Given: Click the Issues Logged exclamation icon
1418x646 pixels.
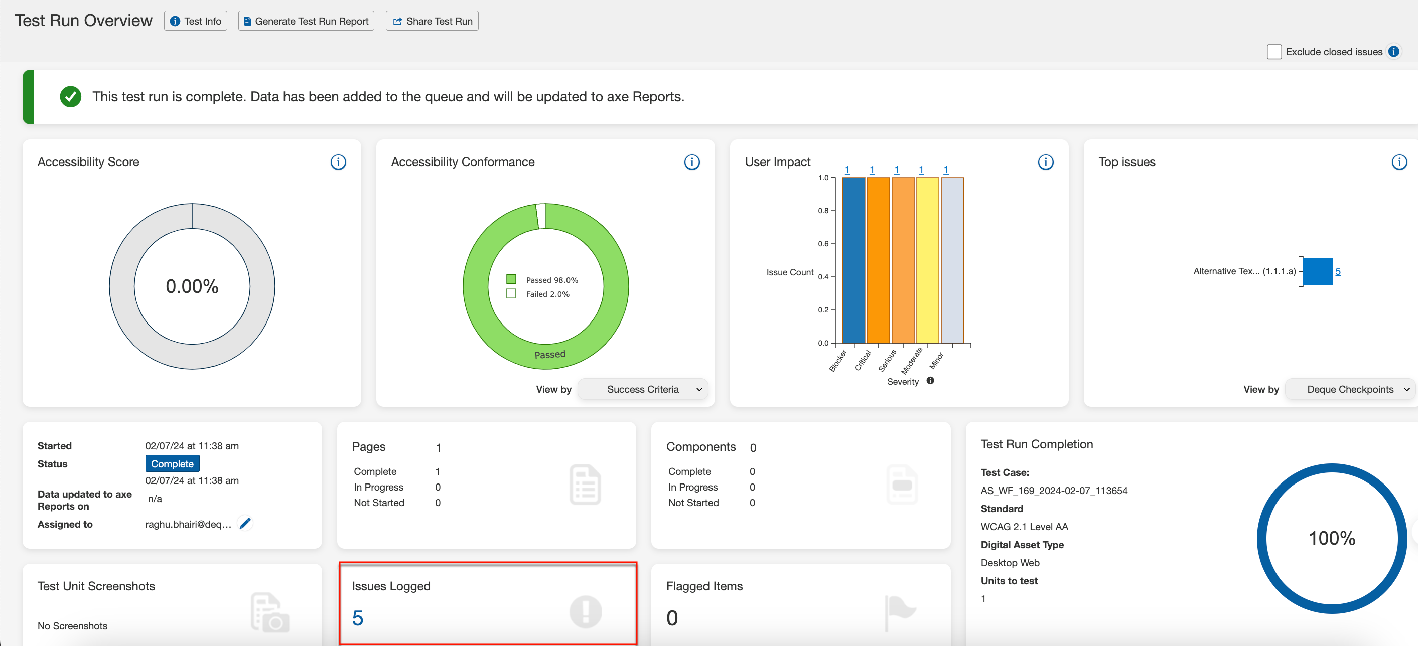Looking at the screenshot, I should 585,611.
